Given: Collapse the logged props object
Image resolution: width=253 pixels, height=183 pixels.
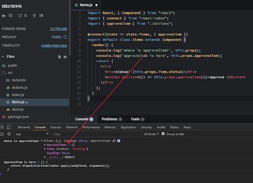Looking at the screenshot, I should [42, 141].
